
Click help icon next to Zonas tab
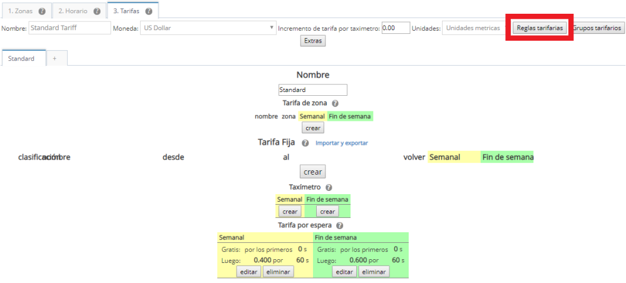(42, 11)
